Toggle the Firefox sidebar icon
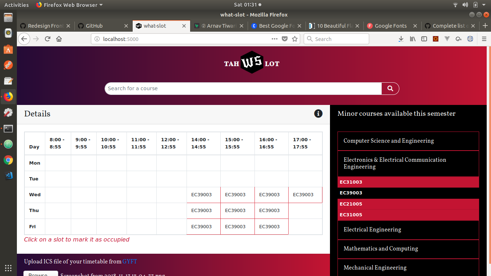The height and width of the screenshot is (276, 491). 424,39
